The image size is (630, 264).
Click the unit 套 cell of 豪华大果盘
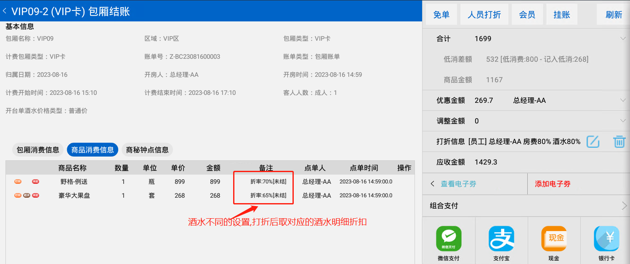pyautogui.click(x=151, y=195)
